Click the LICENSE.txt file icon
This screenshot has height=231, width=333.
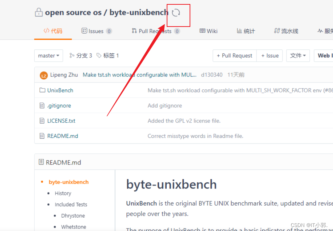pyautogui.click(x=42, y=121)
